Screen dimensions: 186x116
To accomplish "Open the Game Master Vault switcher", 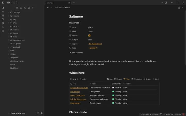I will point(17,113).
